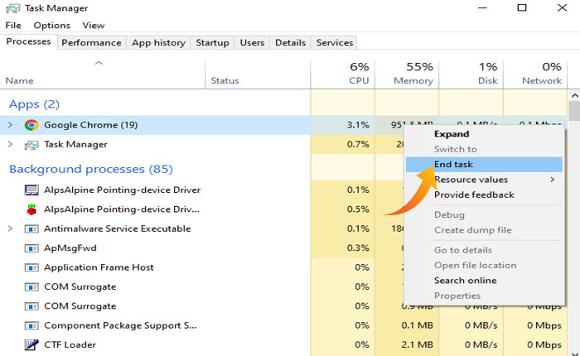The image size is (580, 356).
Task: Click the Google Chrome icon in Apps
Action: pos(31,125)
